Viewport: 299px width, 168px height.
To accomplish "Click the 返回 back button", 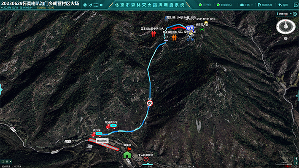I will pos(283,5).
